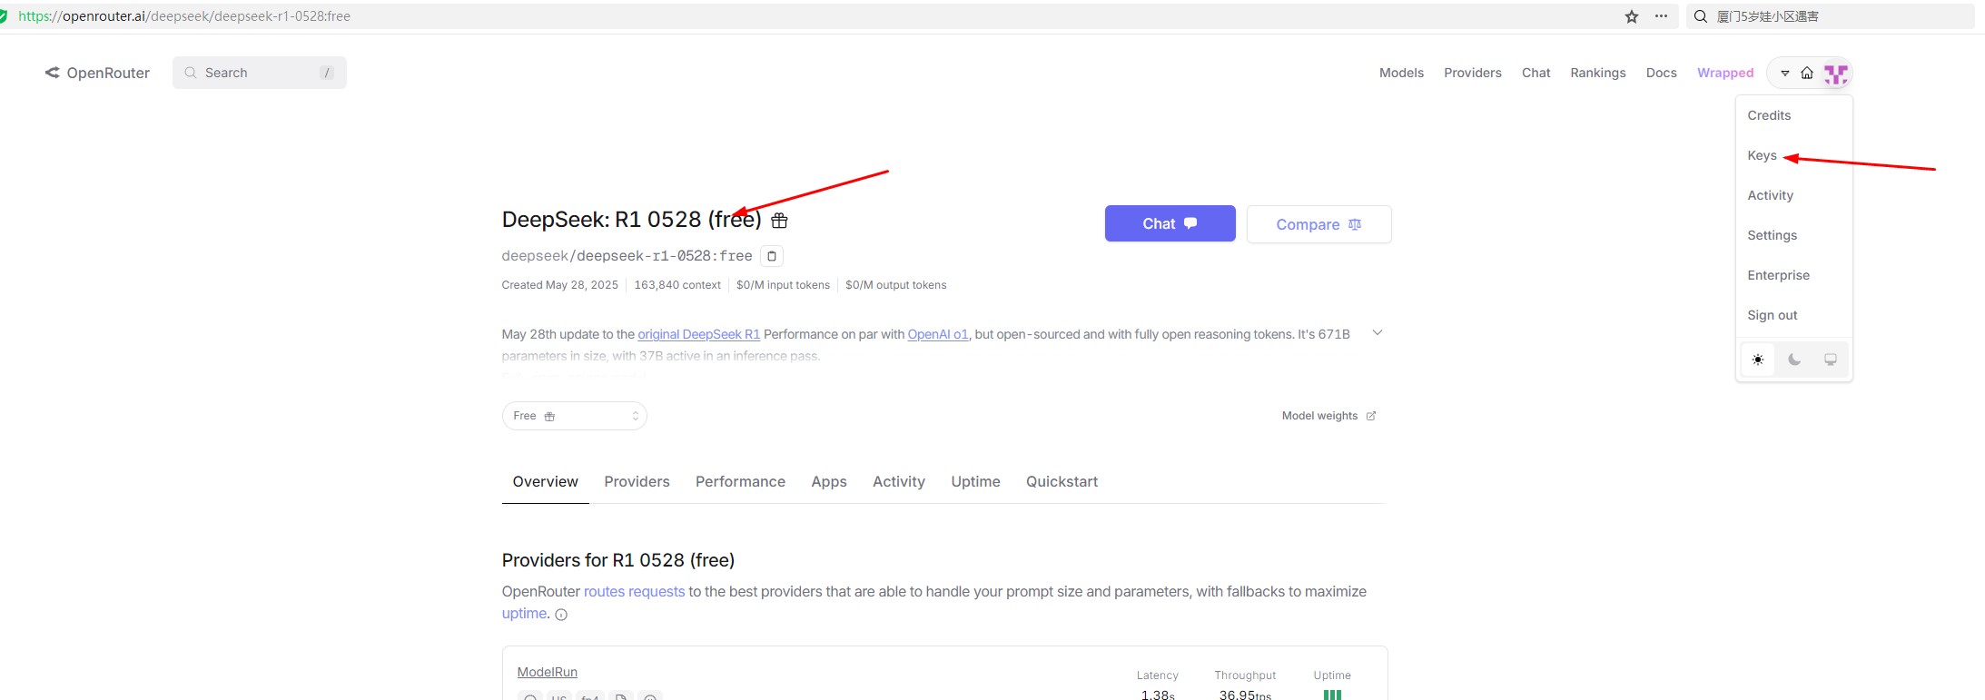Click the info icon after uptime link
Screen dimensions: 1985x700
point(561,615)
